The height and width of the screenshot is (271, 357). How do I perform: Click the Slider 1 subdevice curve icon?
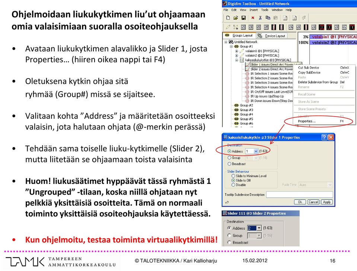247,64
